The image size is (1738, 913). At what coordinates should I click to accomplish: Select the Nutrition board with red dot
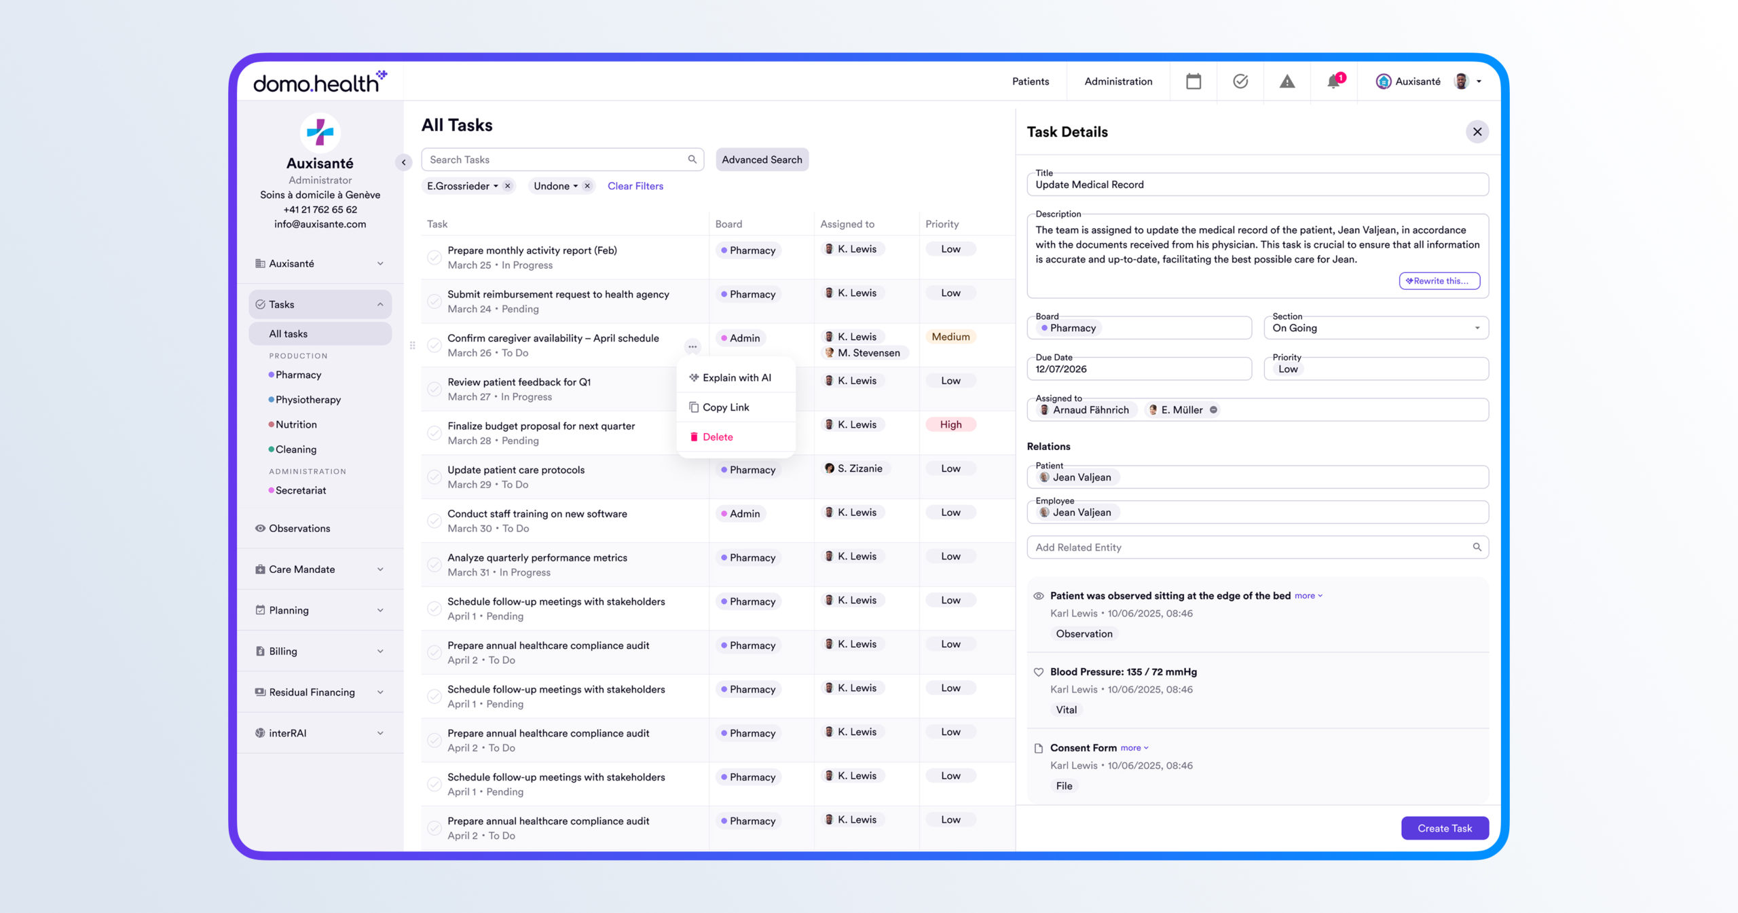(295, 424)
